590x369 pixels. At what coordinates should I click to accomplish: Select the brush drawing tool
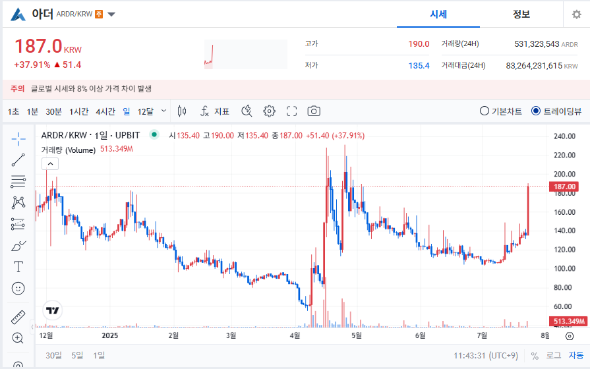18,246
